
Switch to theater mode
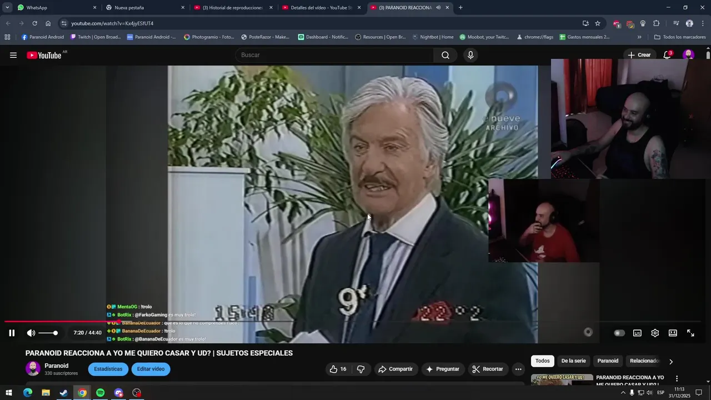point(673,333)
